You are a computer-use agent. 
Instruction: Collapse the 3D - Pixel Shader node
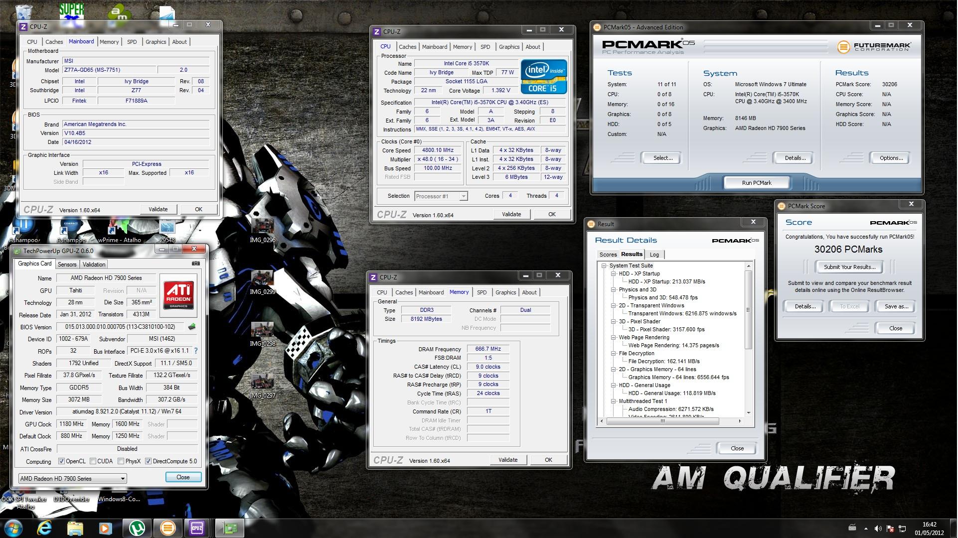614,322
